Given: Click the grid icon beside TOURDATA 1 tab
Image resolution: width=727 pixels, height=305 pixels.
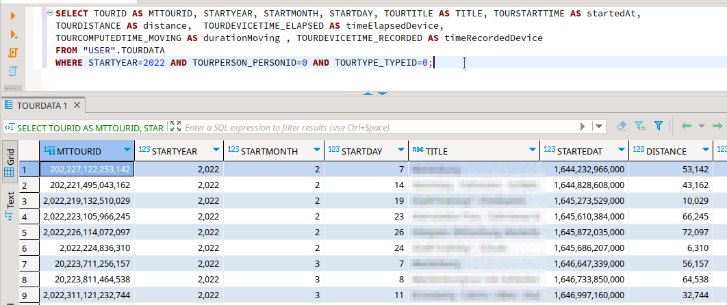Looking at the screenshot, I should (8, 105).
